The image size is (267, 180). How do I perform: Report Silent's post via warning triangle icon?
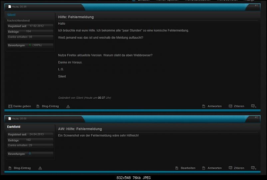coord(68,107)
